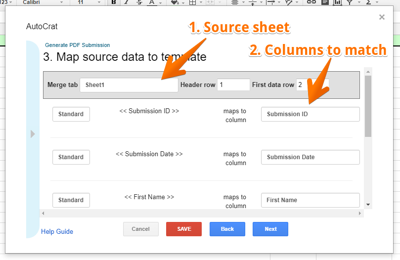Open the fill color bucket tool

174,2
